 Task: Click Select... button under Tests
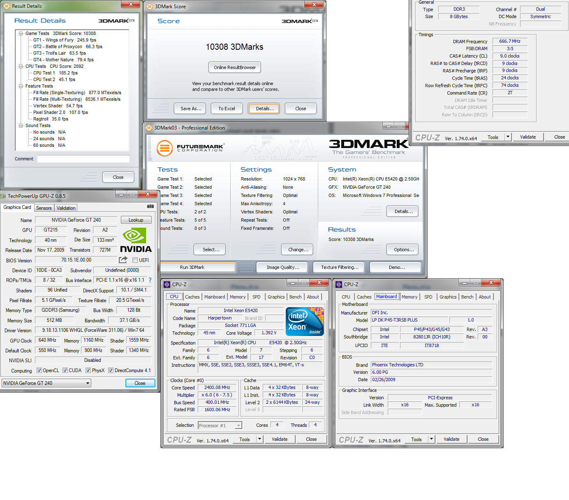click(210, 250)
